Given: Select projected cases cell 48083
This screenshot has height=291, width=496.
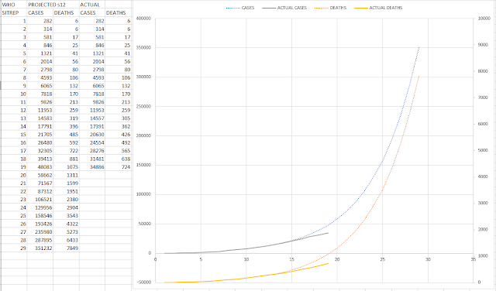Looking at the screenshot, I should 40,167.
